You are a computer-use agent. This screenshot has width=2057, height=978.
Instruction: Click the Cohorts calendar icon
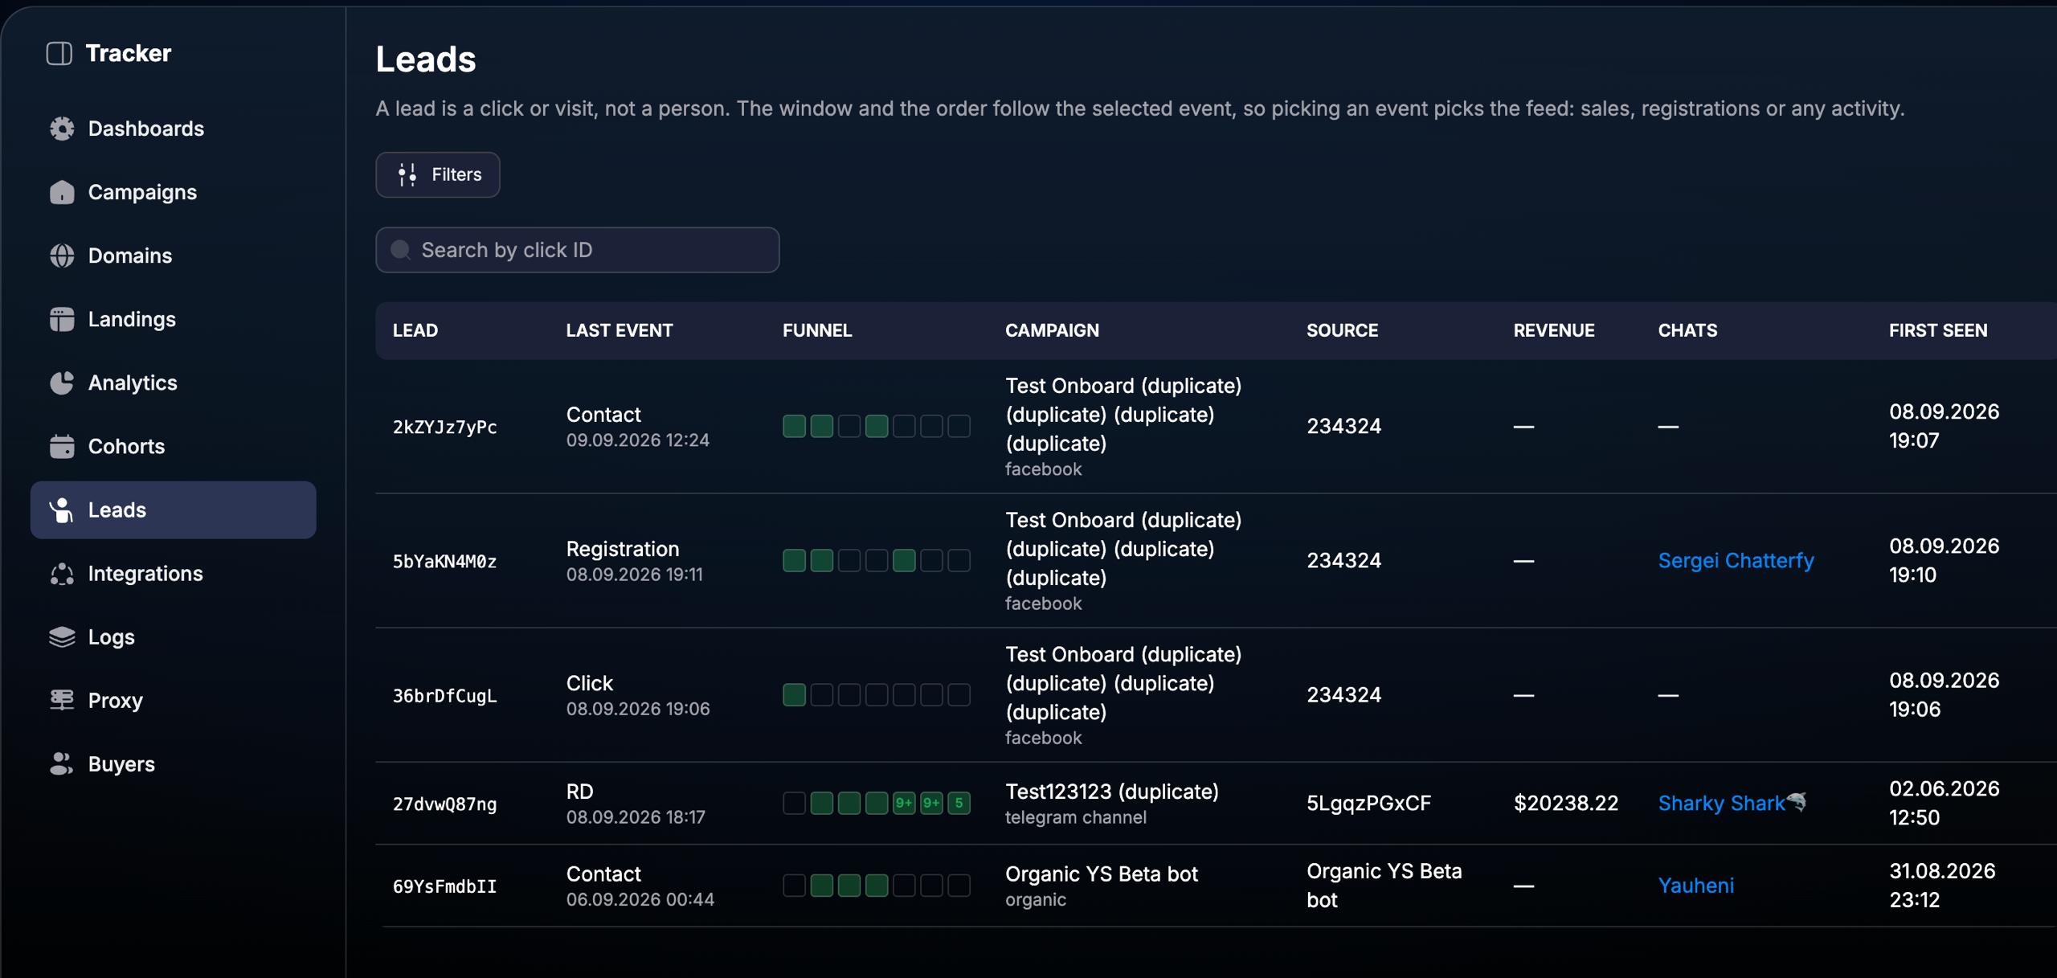(x=62, y=446)
